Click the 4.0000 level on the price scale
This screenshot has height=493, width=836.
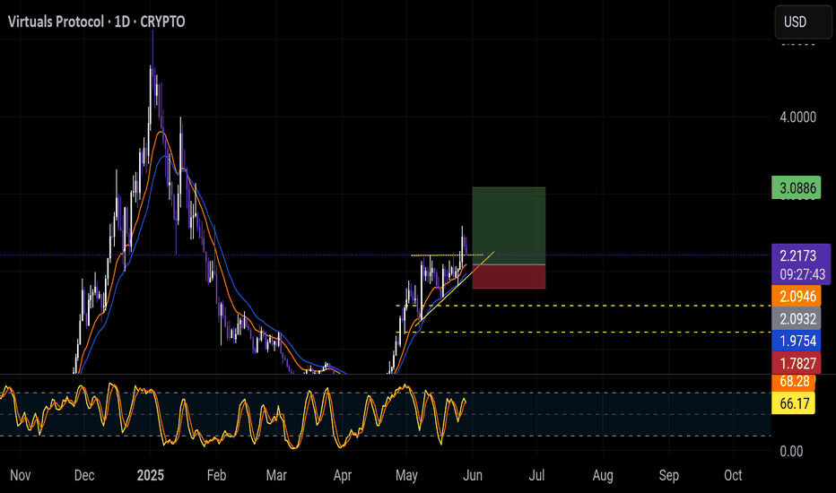tap(796, 117)
